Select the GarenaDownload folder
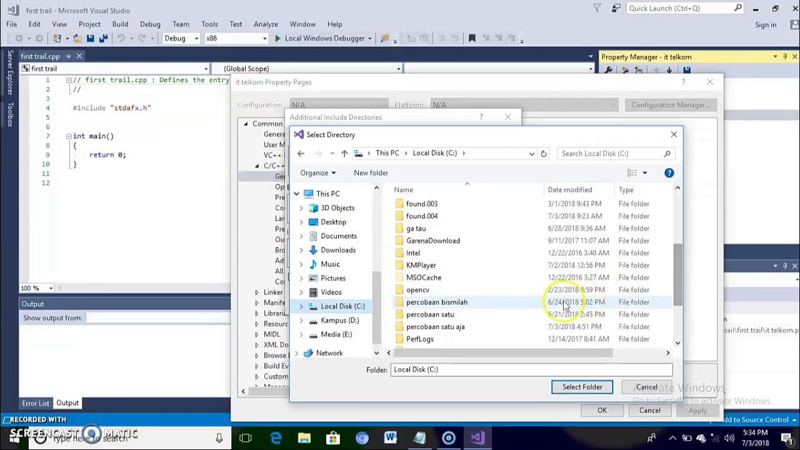Viewport: 800px width, 450px height. pyautogui.click(x=432, y=241)
